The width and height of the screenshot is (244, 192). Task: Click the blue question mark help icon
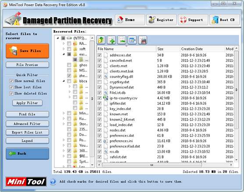point(53,181)
